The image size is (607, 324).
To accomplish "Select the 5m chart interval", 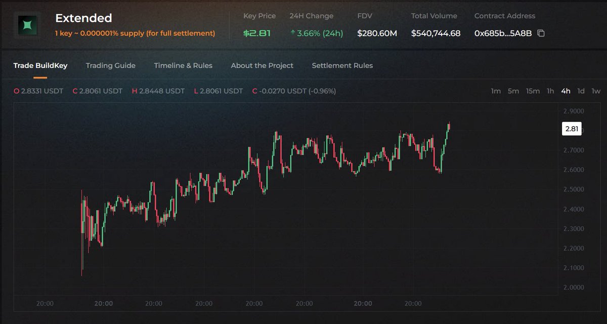I will (x=513, y=91).
